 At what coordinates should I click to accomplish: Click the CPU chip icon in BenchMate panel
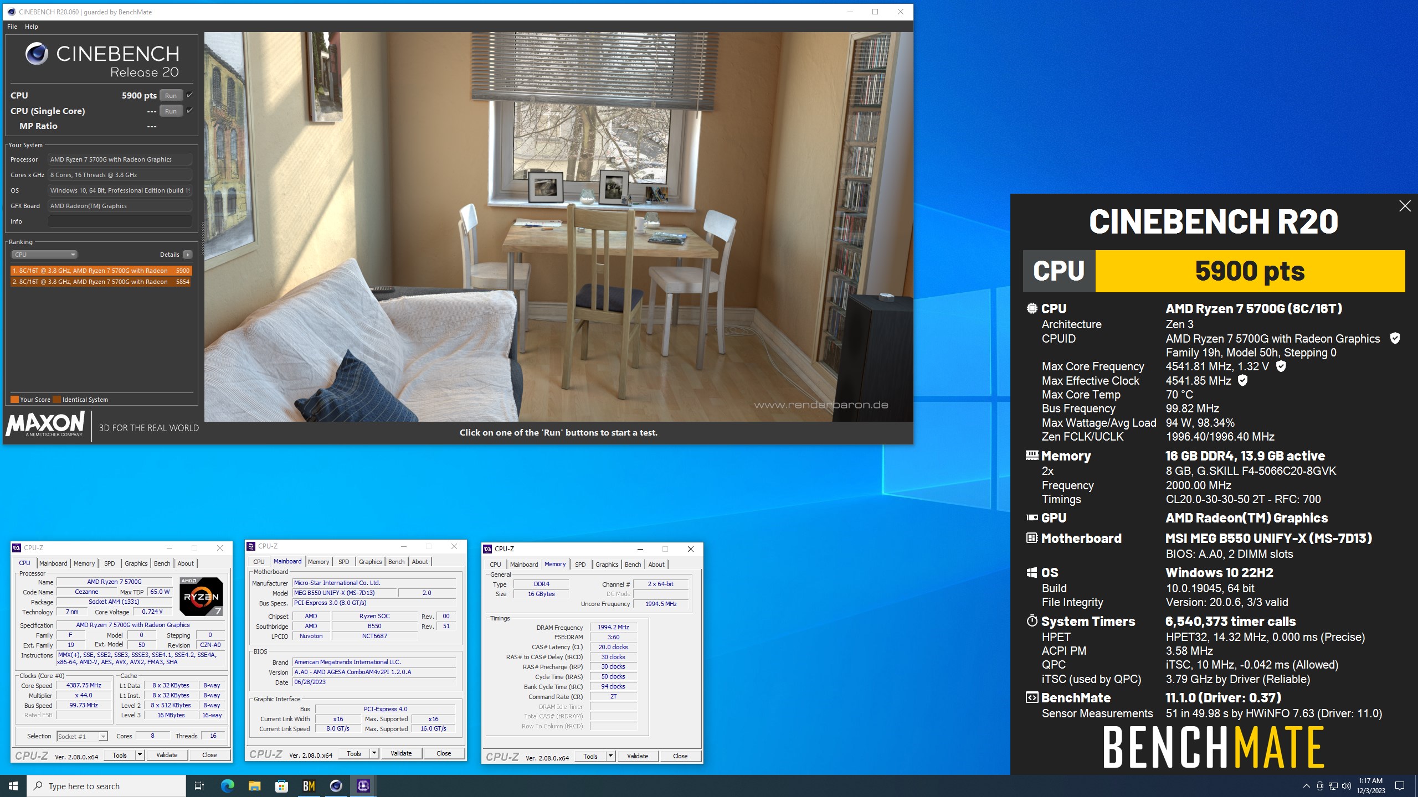(x=1031, y=308)
